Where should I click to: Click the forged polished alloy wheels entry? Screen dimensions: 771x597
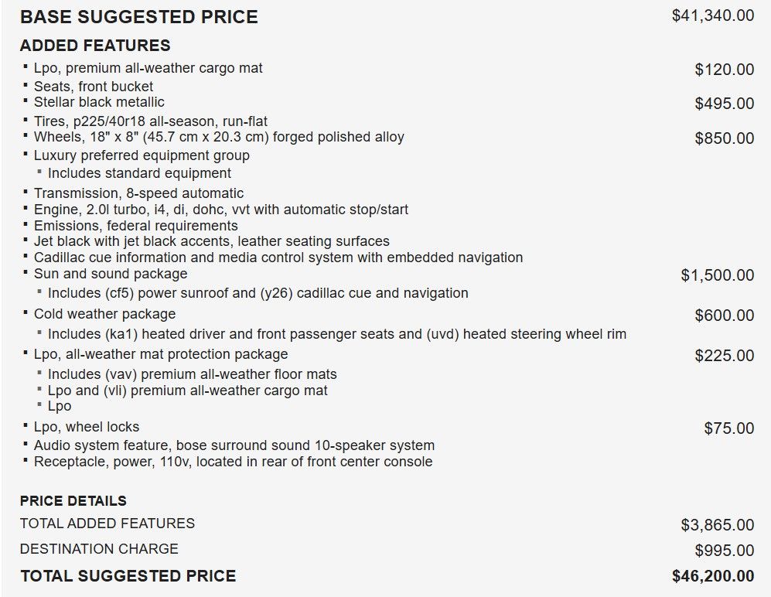tap(219, 137)
